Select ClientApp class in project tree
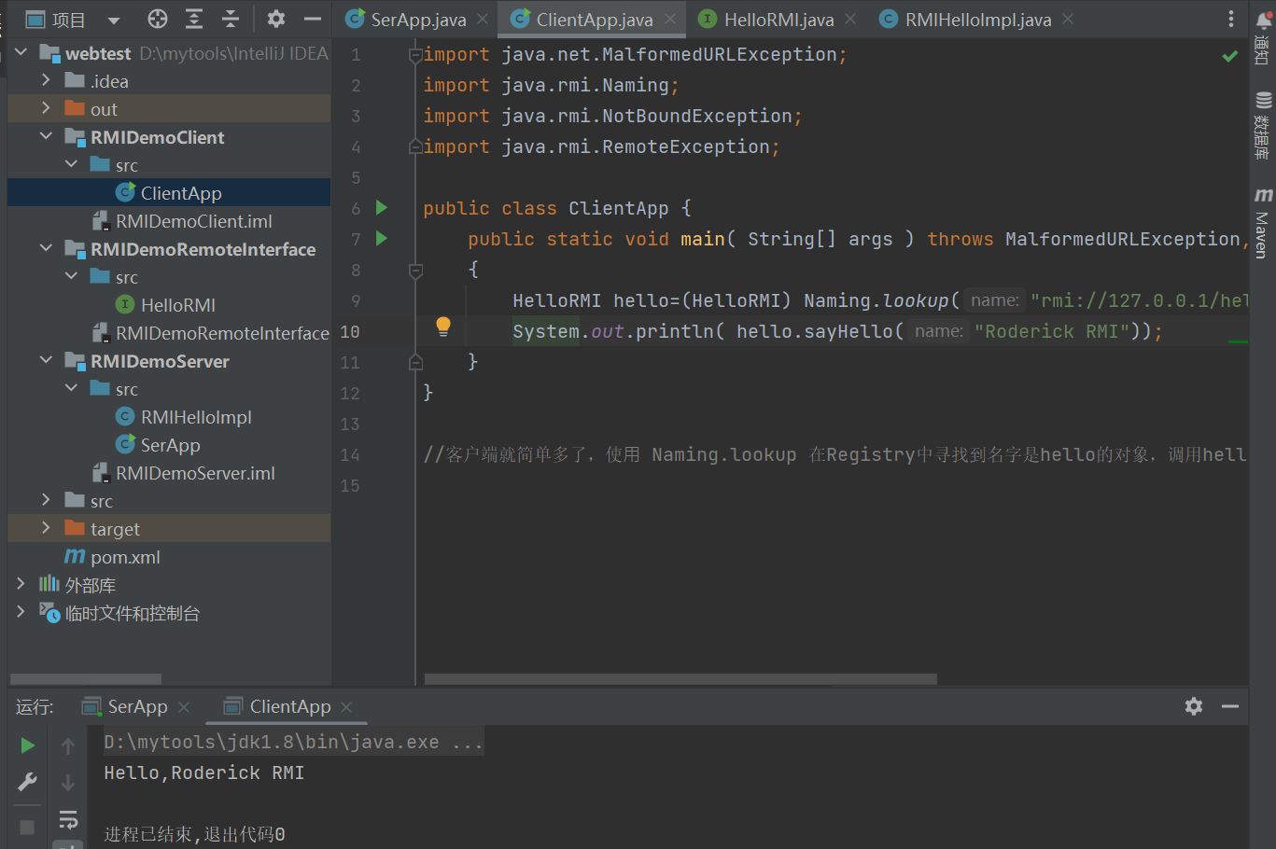Viewport: 1276px width, 849px height. (x=169, y=193)
